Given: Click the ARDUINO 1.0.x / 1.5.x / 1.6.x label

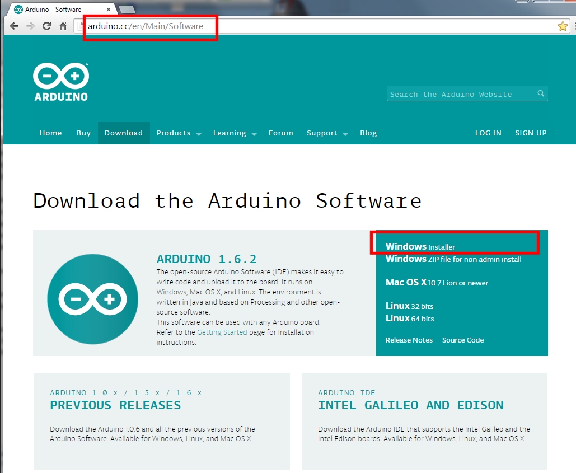Looking at the screenshot, I should coord(125,392).
